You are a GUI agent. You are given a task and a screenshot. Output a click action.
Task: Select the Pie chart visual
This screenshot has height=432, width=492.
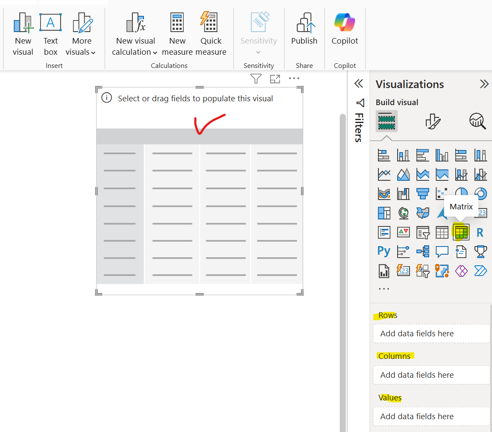[461, 193]
